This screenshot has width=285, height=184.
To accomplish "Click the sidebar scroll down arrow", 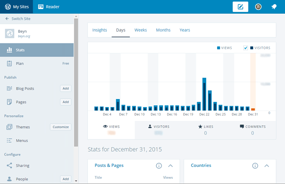I will click(76, 181).
